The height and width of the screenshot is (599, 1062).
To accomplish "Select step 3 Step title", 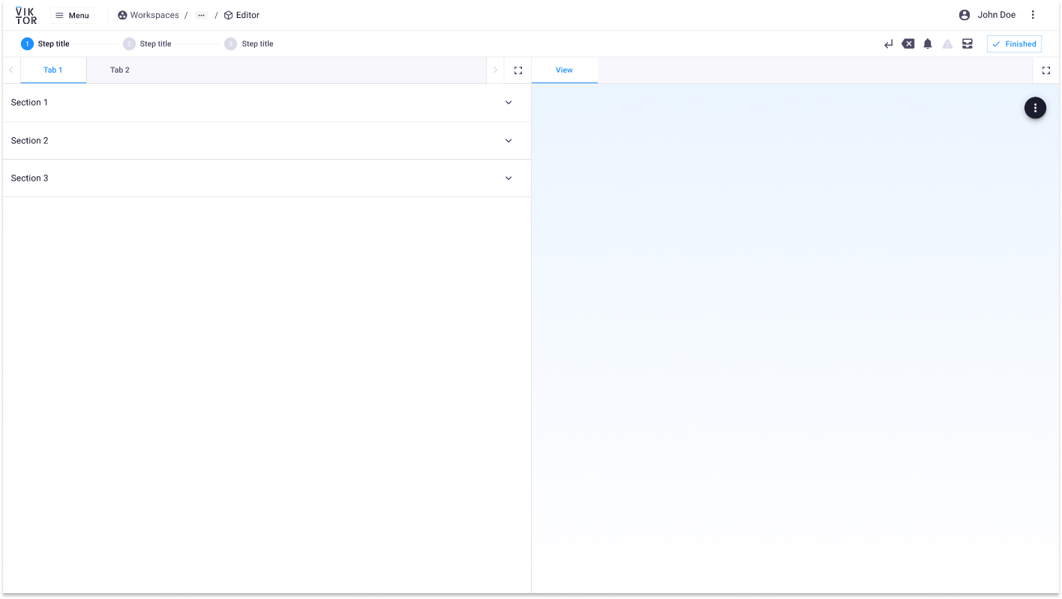I will point(249,43).
